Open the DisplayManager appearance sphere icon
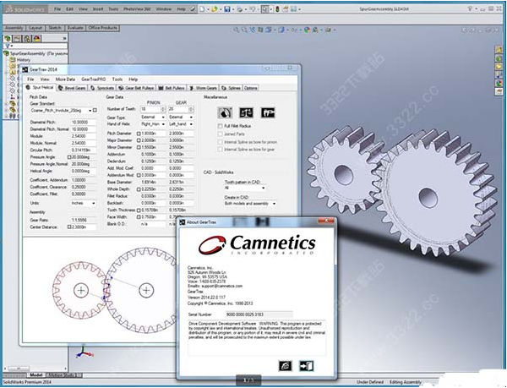The height and width of the screenshot is (388, 507). point(37,39)
